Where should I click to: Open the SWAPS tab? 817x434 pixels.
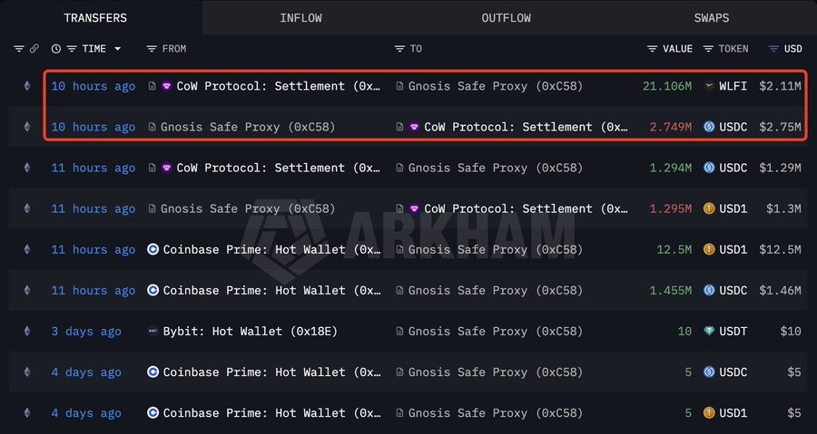point(711,18)
